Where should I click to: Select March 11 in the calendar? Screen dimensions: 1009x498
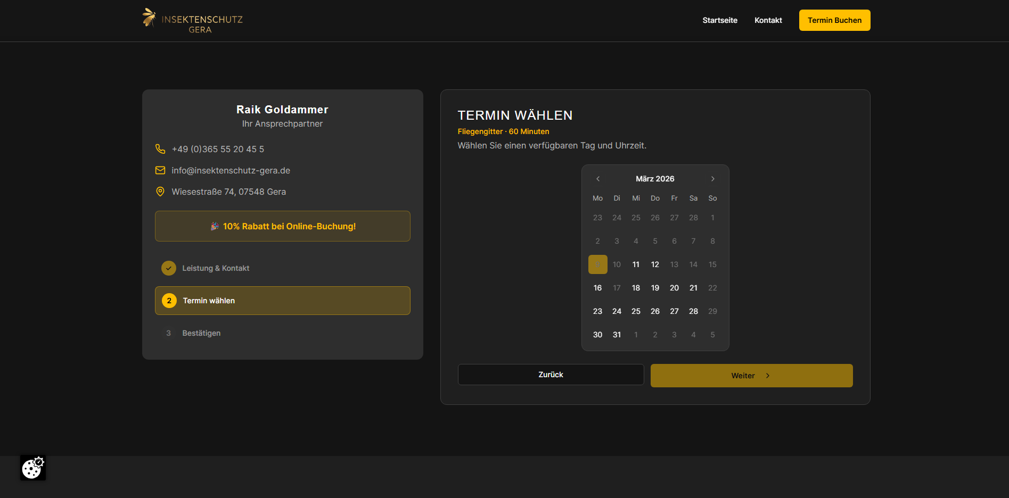coord(636,264)
